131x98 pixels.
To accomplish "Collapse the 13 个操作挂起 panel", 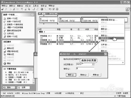I will 32,69.
